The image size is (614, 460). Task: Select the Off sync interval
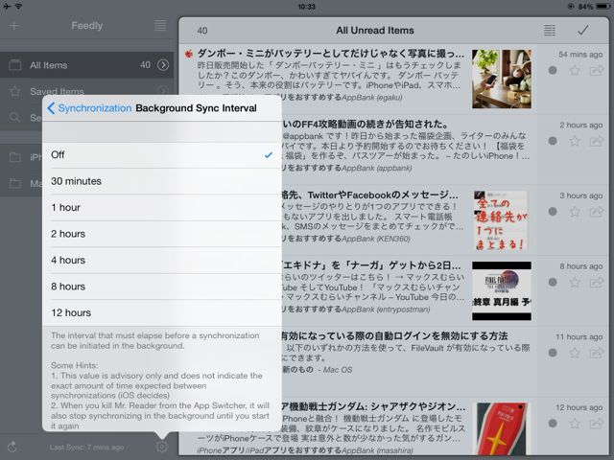click(x=162, y=155)
